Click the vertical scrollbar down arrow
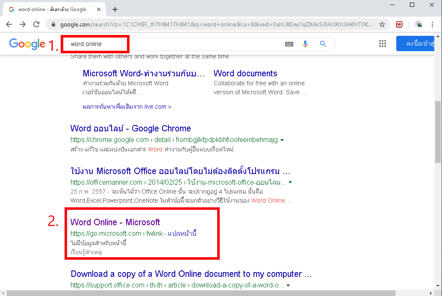Viewport: 442px width, 296px height. coord(438,286)
